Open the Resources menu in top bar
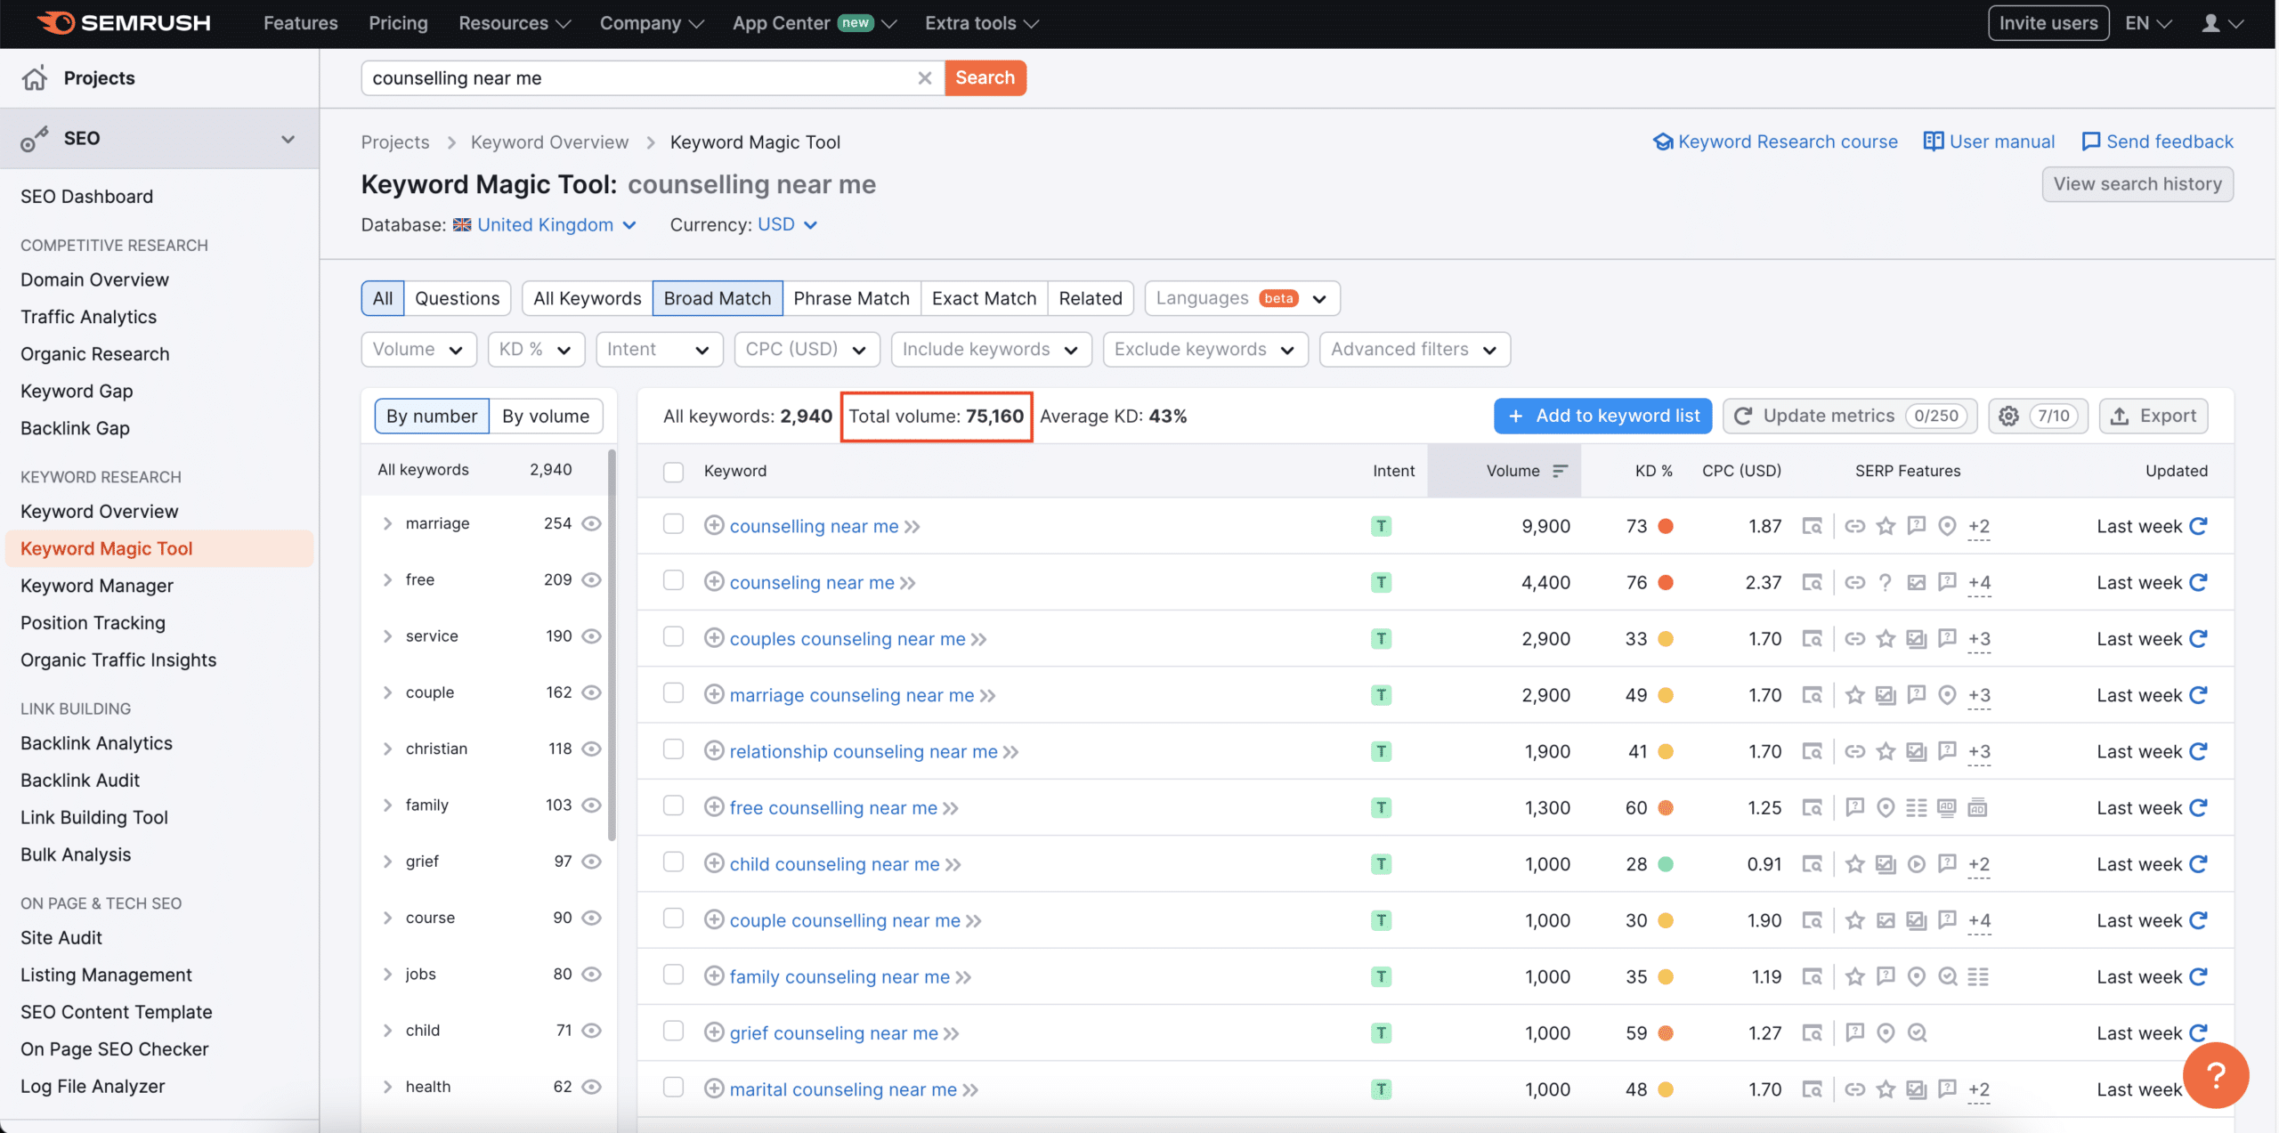 click(515, 23)
